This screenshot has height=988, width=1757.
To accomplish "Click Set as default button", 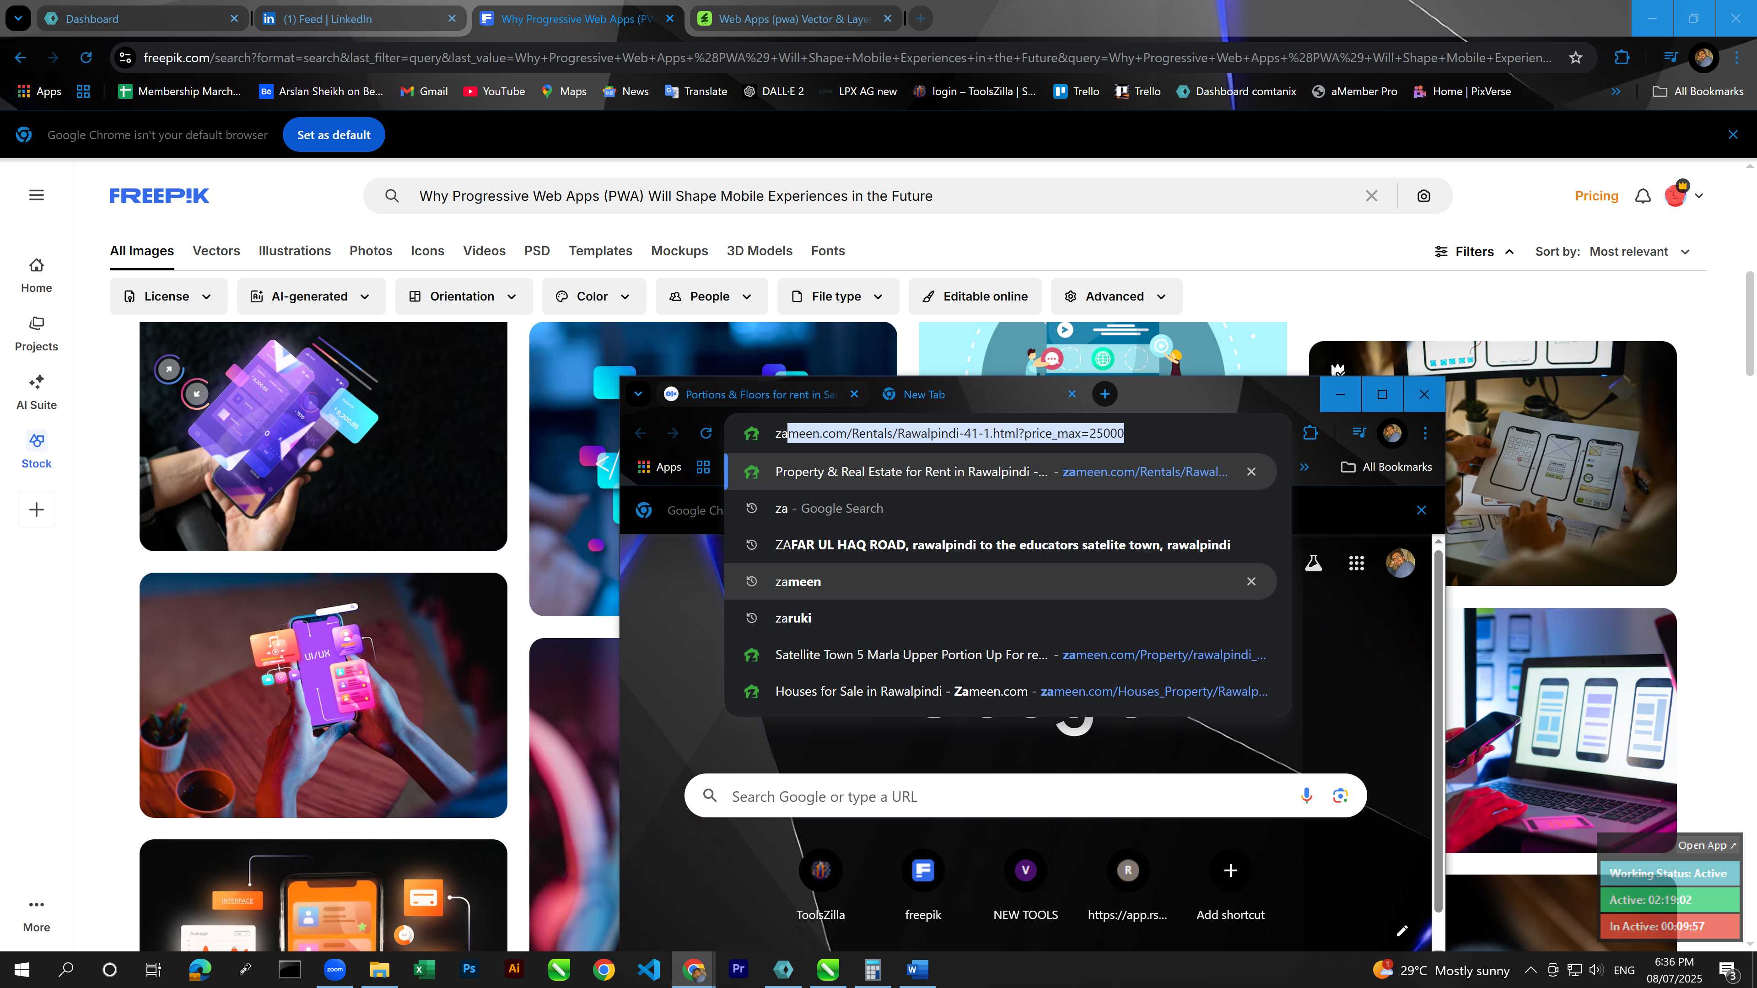I will click(x=334, y=134).
